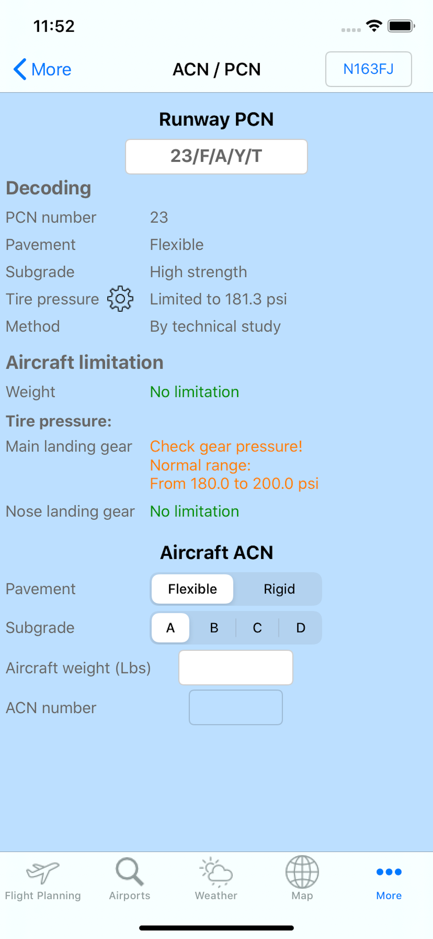Choose subgrade category A

point(170,628)
